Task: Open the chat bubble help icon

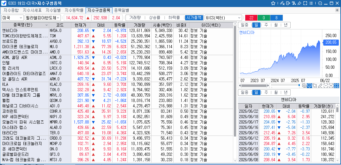Action: [320, 3]
